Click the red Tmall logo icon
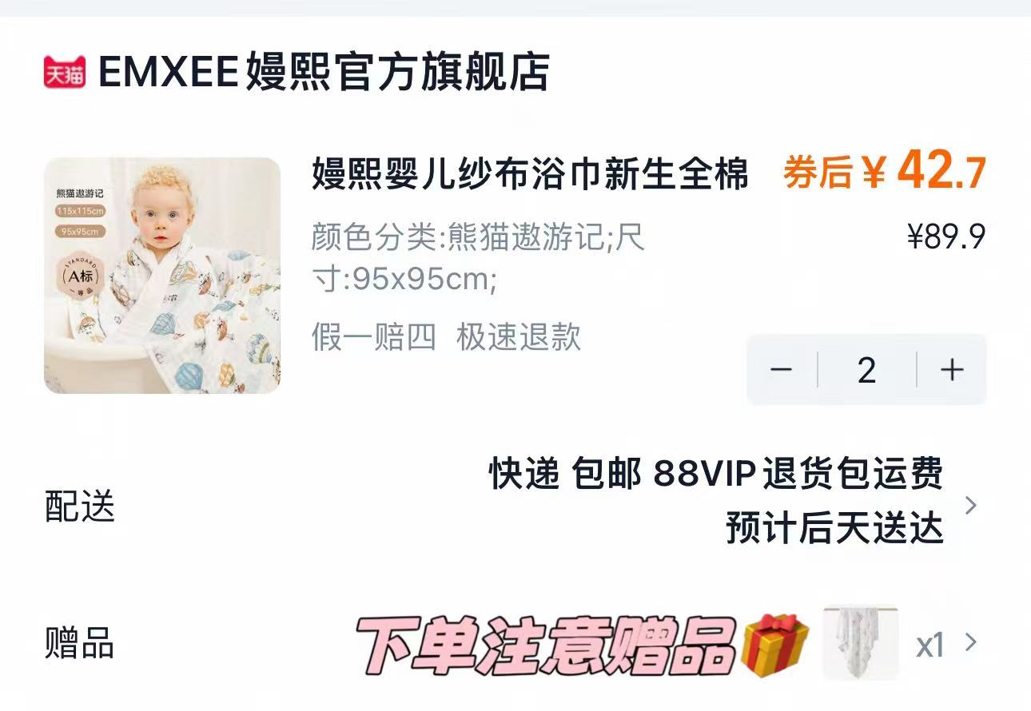Viewport: 1031px width, 711px height. tap(64, 73)
